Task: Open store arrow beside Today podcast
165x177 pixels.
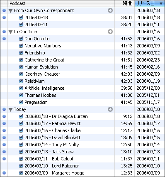Action: pyautogui.click(x=110, y=109)
